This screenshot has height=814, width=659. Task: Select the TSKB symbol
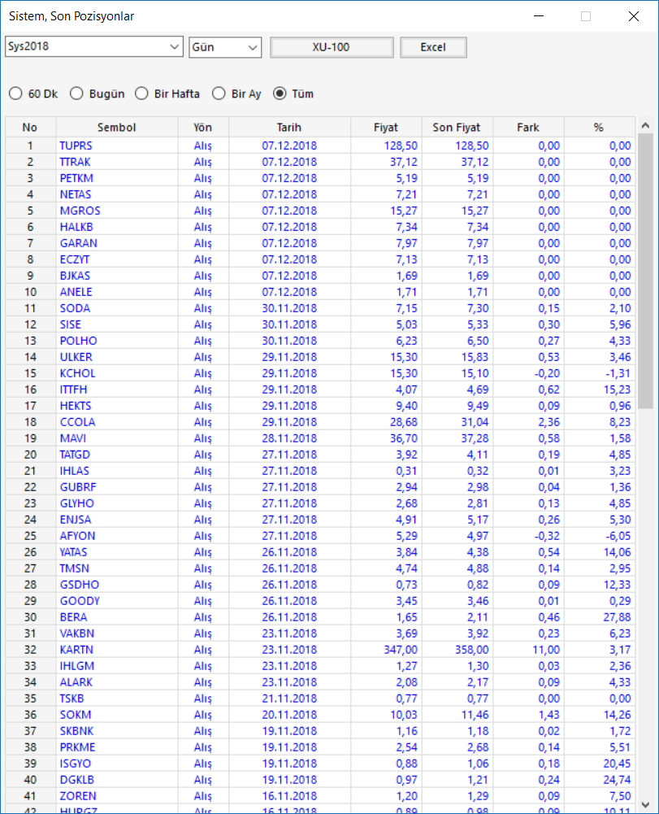pos(72,699)
